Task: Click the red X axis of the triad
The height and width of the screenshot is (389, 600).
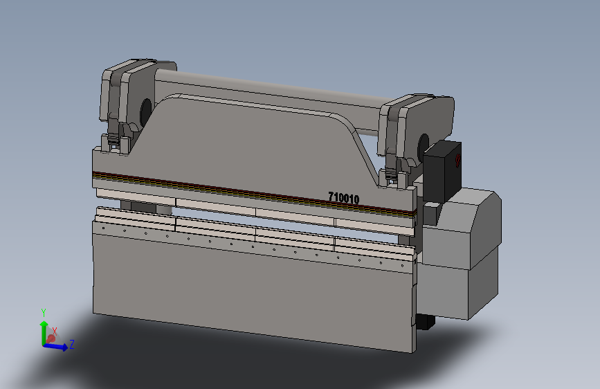Action: tap(51, 338)
